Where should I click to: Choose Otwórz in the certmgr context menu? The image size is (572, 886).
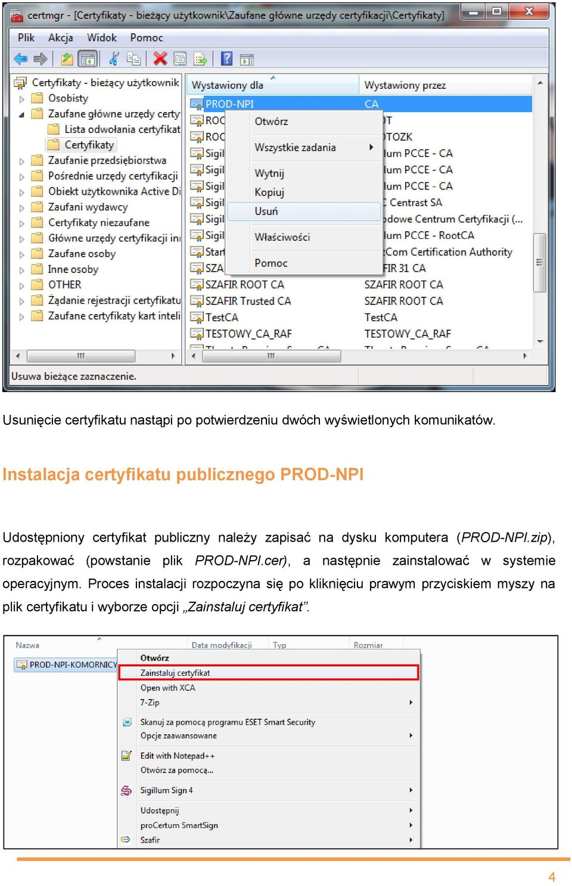click(304, 122)
